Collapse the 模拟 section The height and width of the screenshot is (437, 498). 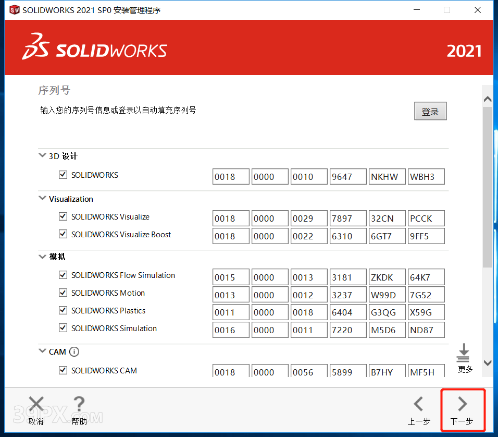coord(42,257)
